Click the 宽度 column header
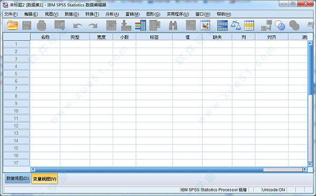Image resolution: width=316 pixels, height=196 pixels. click(x=101, y=37)
